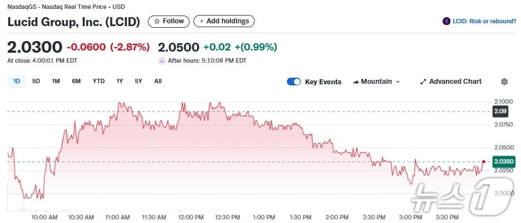Screen dimensions: 521x223
Task: Show the All time range
Action: [158, 81]
